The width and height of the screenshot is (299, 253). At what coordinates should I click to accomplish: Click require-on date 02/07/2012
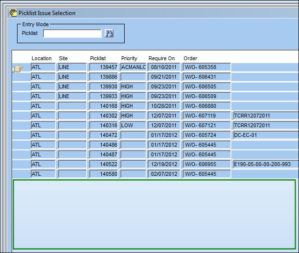point(164,174)
